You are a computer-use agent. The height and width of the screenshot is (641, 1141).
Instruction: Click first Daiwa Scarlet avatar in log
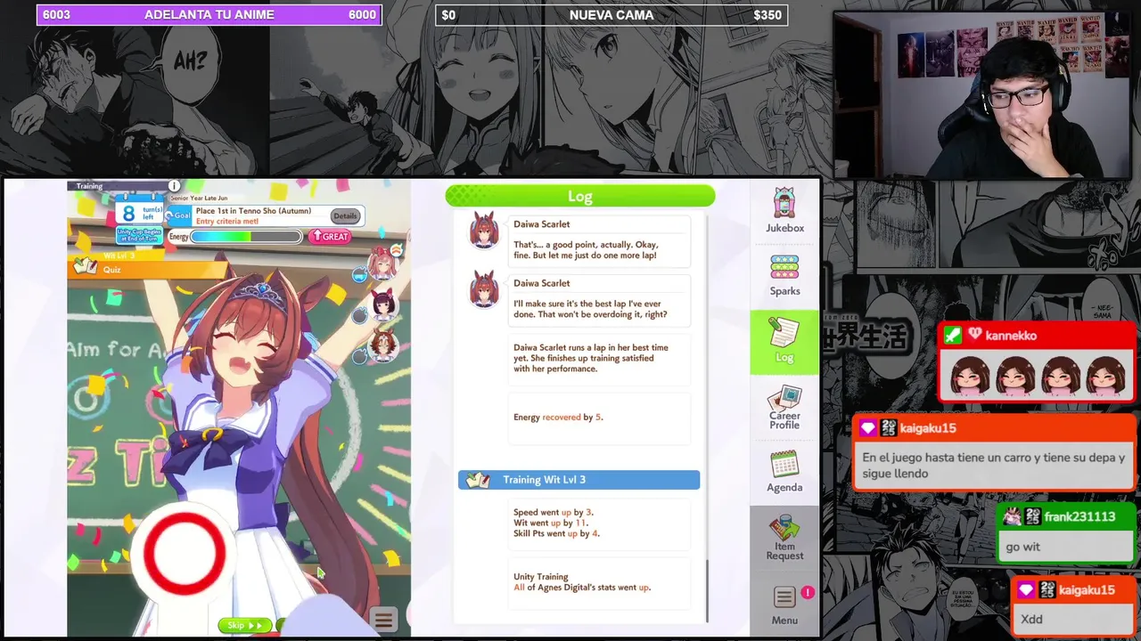(484, 231)
